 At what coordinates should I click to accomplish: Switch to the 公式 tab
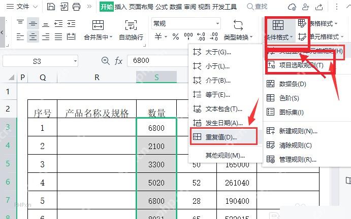pyautogui.click(x=162, y=7)
